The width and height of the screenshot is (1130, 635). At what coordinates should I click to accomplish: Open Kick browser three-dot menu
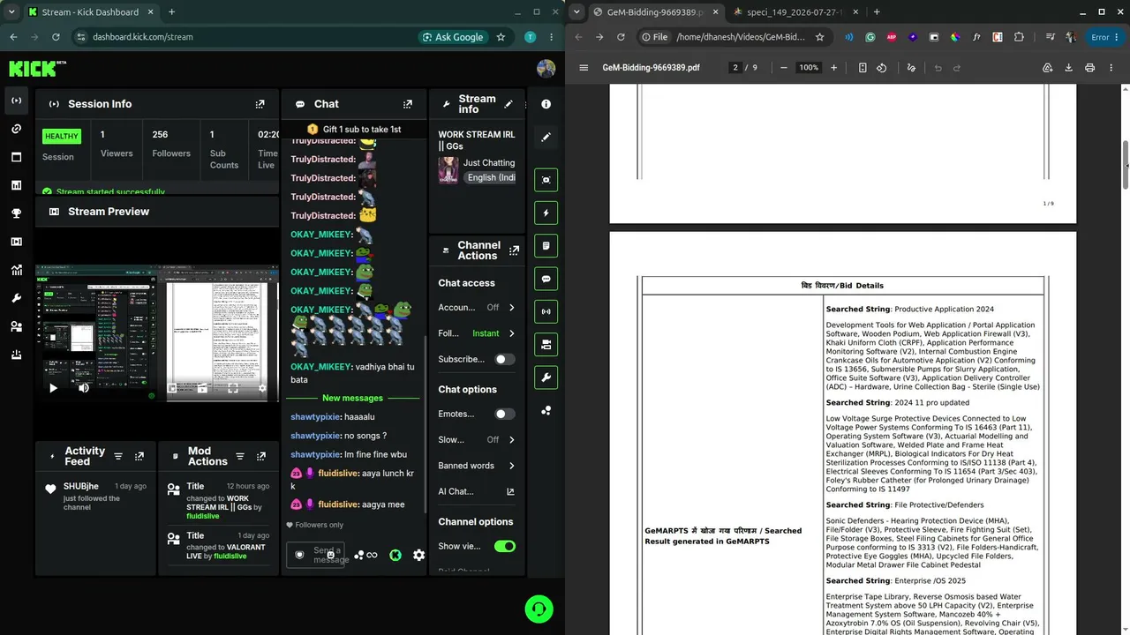point(552,37)
